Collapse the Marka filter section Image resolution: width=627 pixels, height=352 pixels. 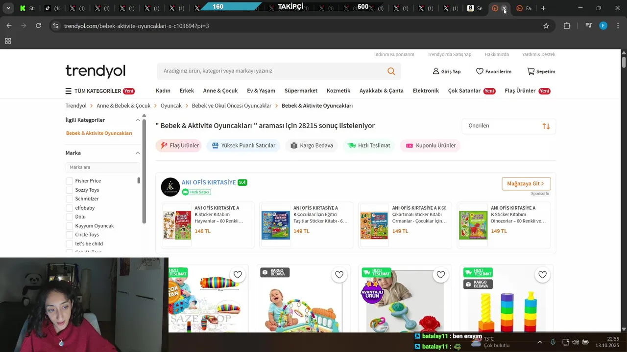tap(138, 153)
